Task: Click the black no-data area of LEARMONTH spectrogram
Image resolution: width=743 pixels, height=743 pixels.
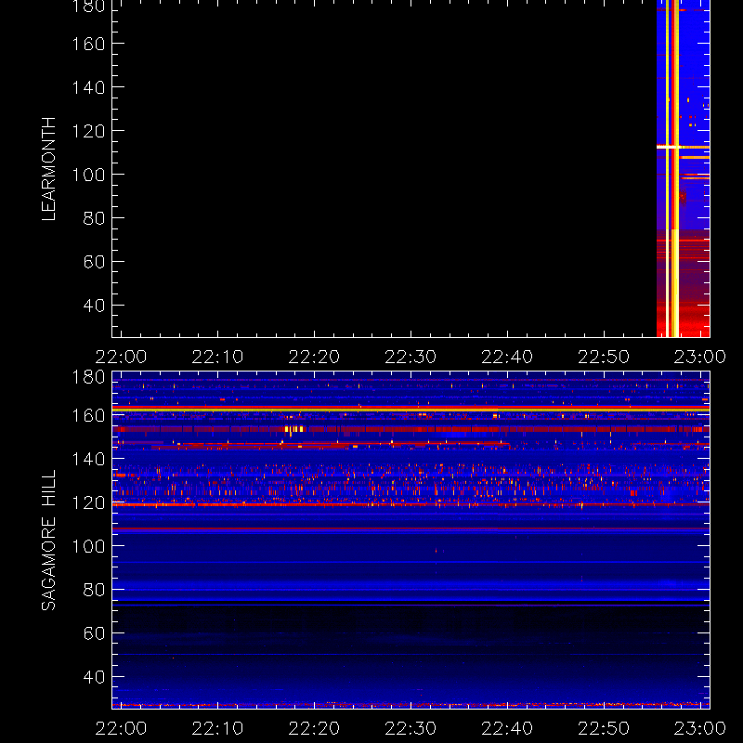Action: 385,168
